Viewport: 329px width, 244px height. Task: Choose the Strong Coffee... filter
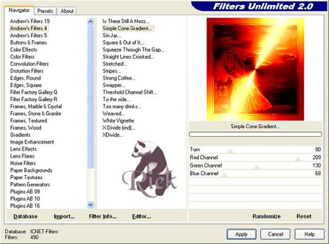pyautogui.click(x=119, y=78)
